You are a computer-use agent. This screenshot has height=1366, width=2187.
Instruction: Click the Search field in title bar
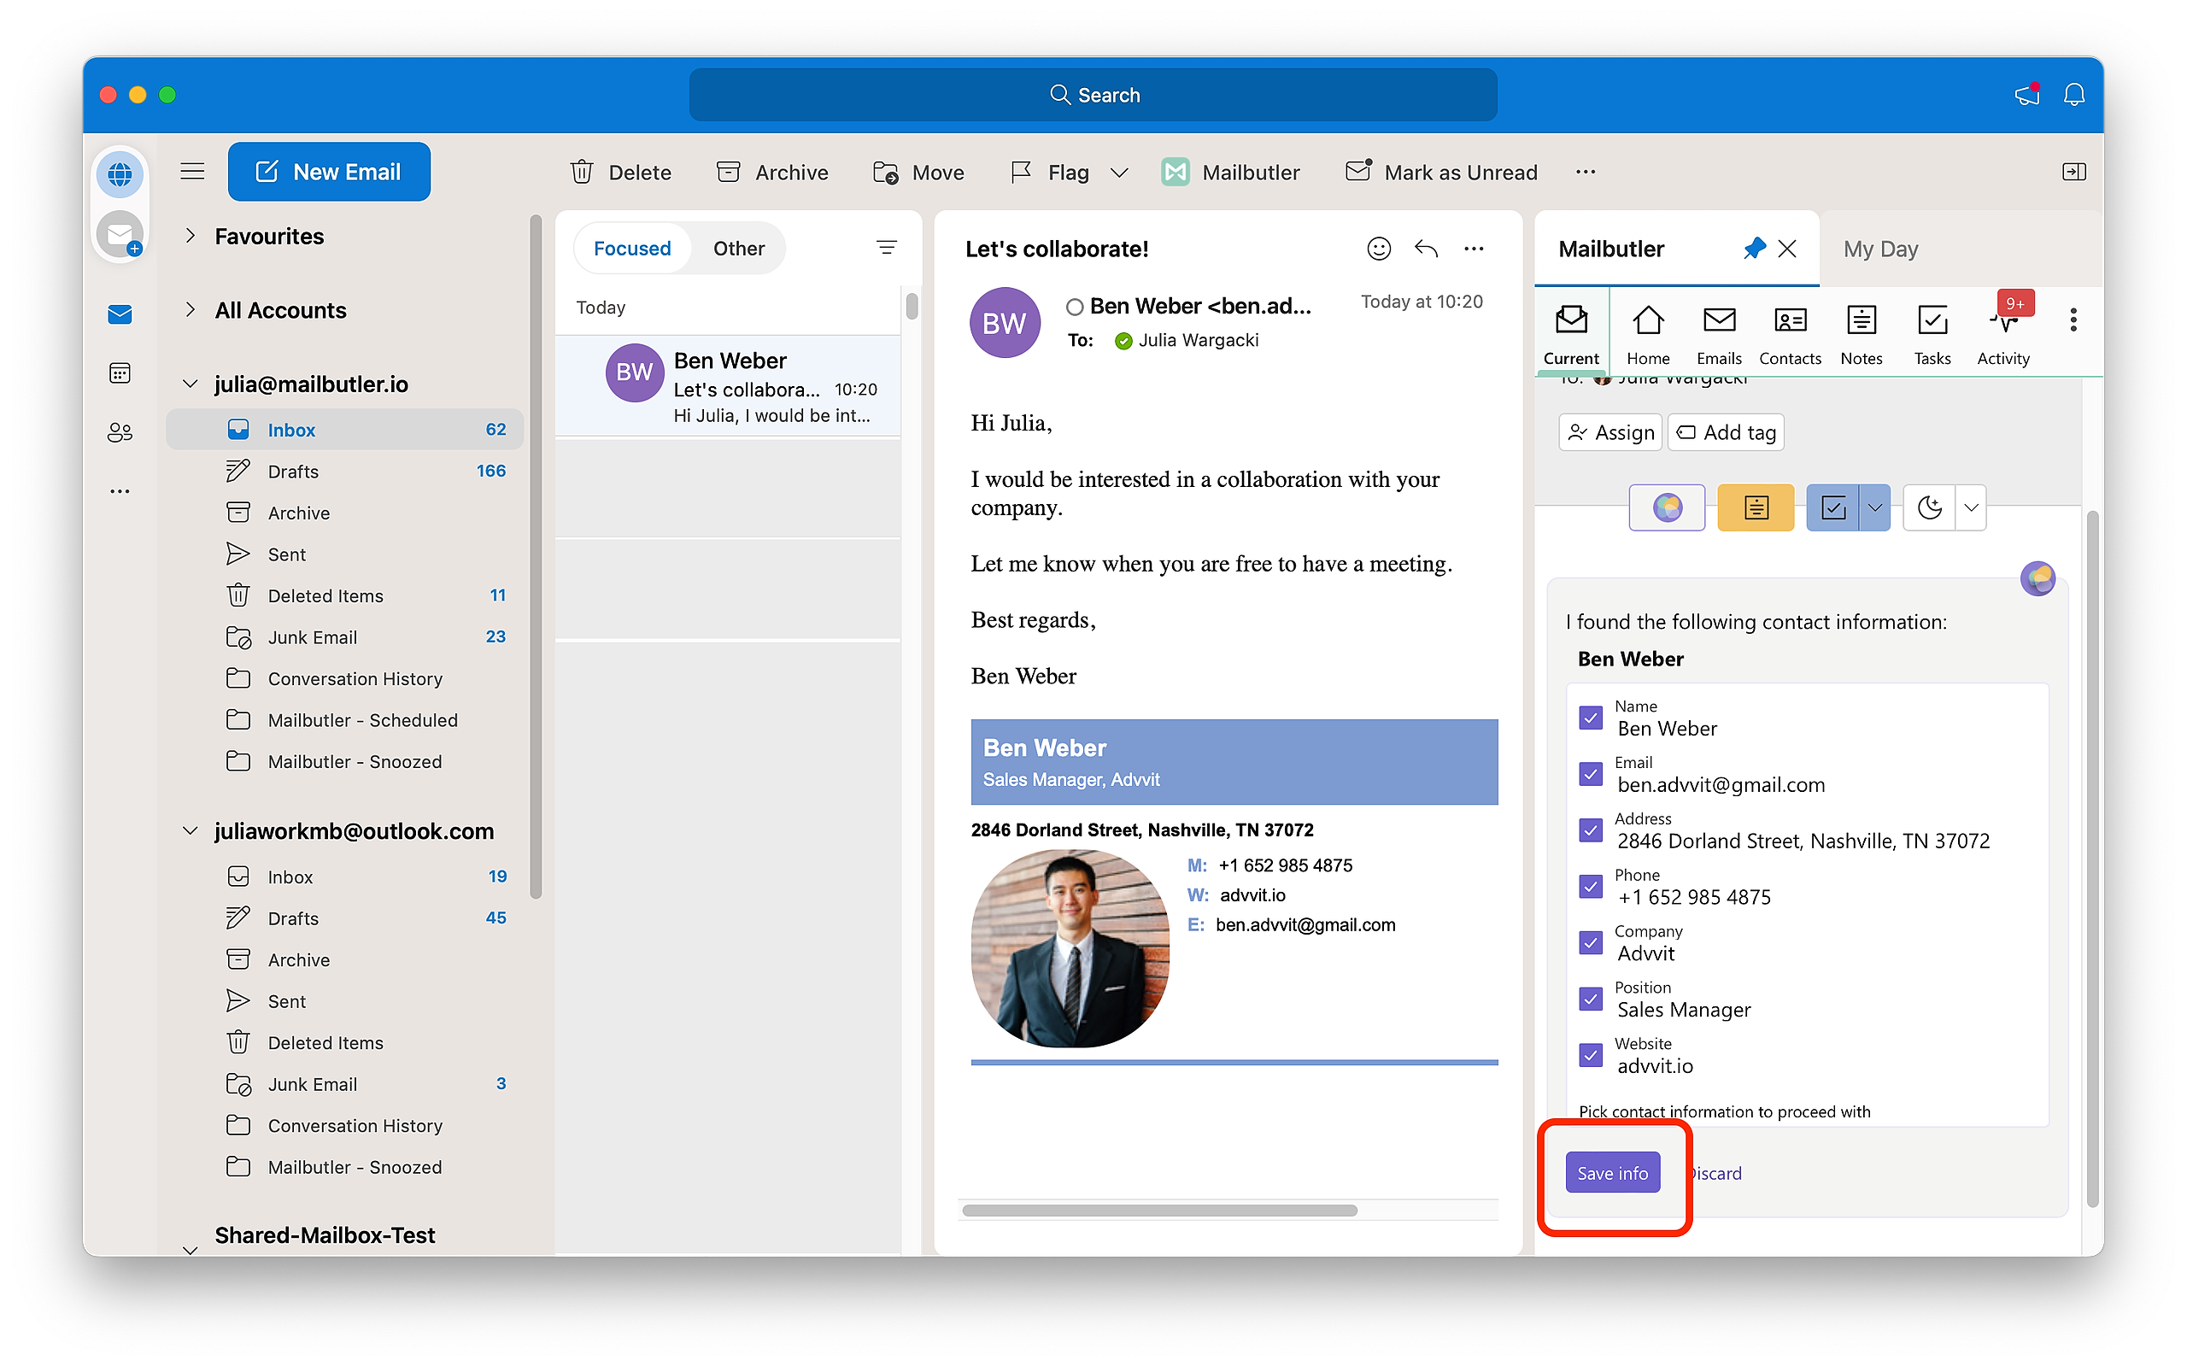pos(1093,95)
